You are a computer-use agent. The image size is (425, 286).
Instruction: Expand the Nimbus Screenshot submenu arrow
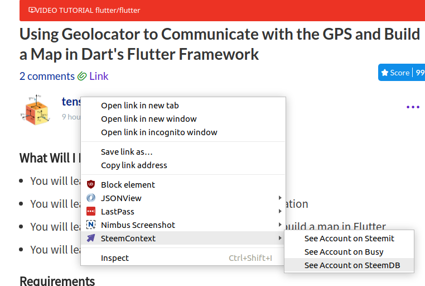click(x=280, y=225)
